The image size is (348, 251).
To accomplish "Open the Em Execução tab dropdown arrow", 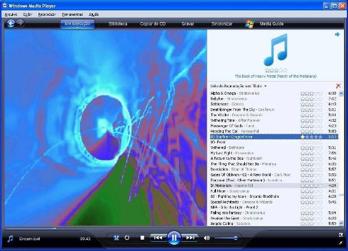I will tap(77, 28).
